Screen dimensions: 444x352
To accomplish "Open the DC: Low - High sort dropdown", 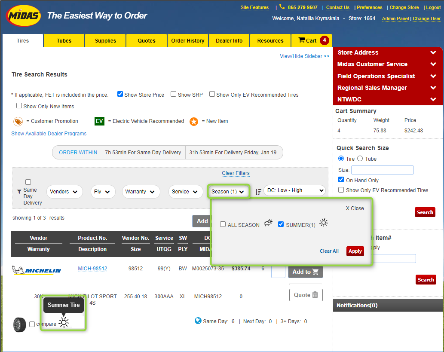I will (x=294, y=190).
